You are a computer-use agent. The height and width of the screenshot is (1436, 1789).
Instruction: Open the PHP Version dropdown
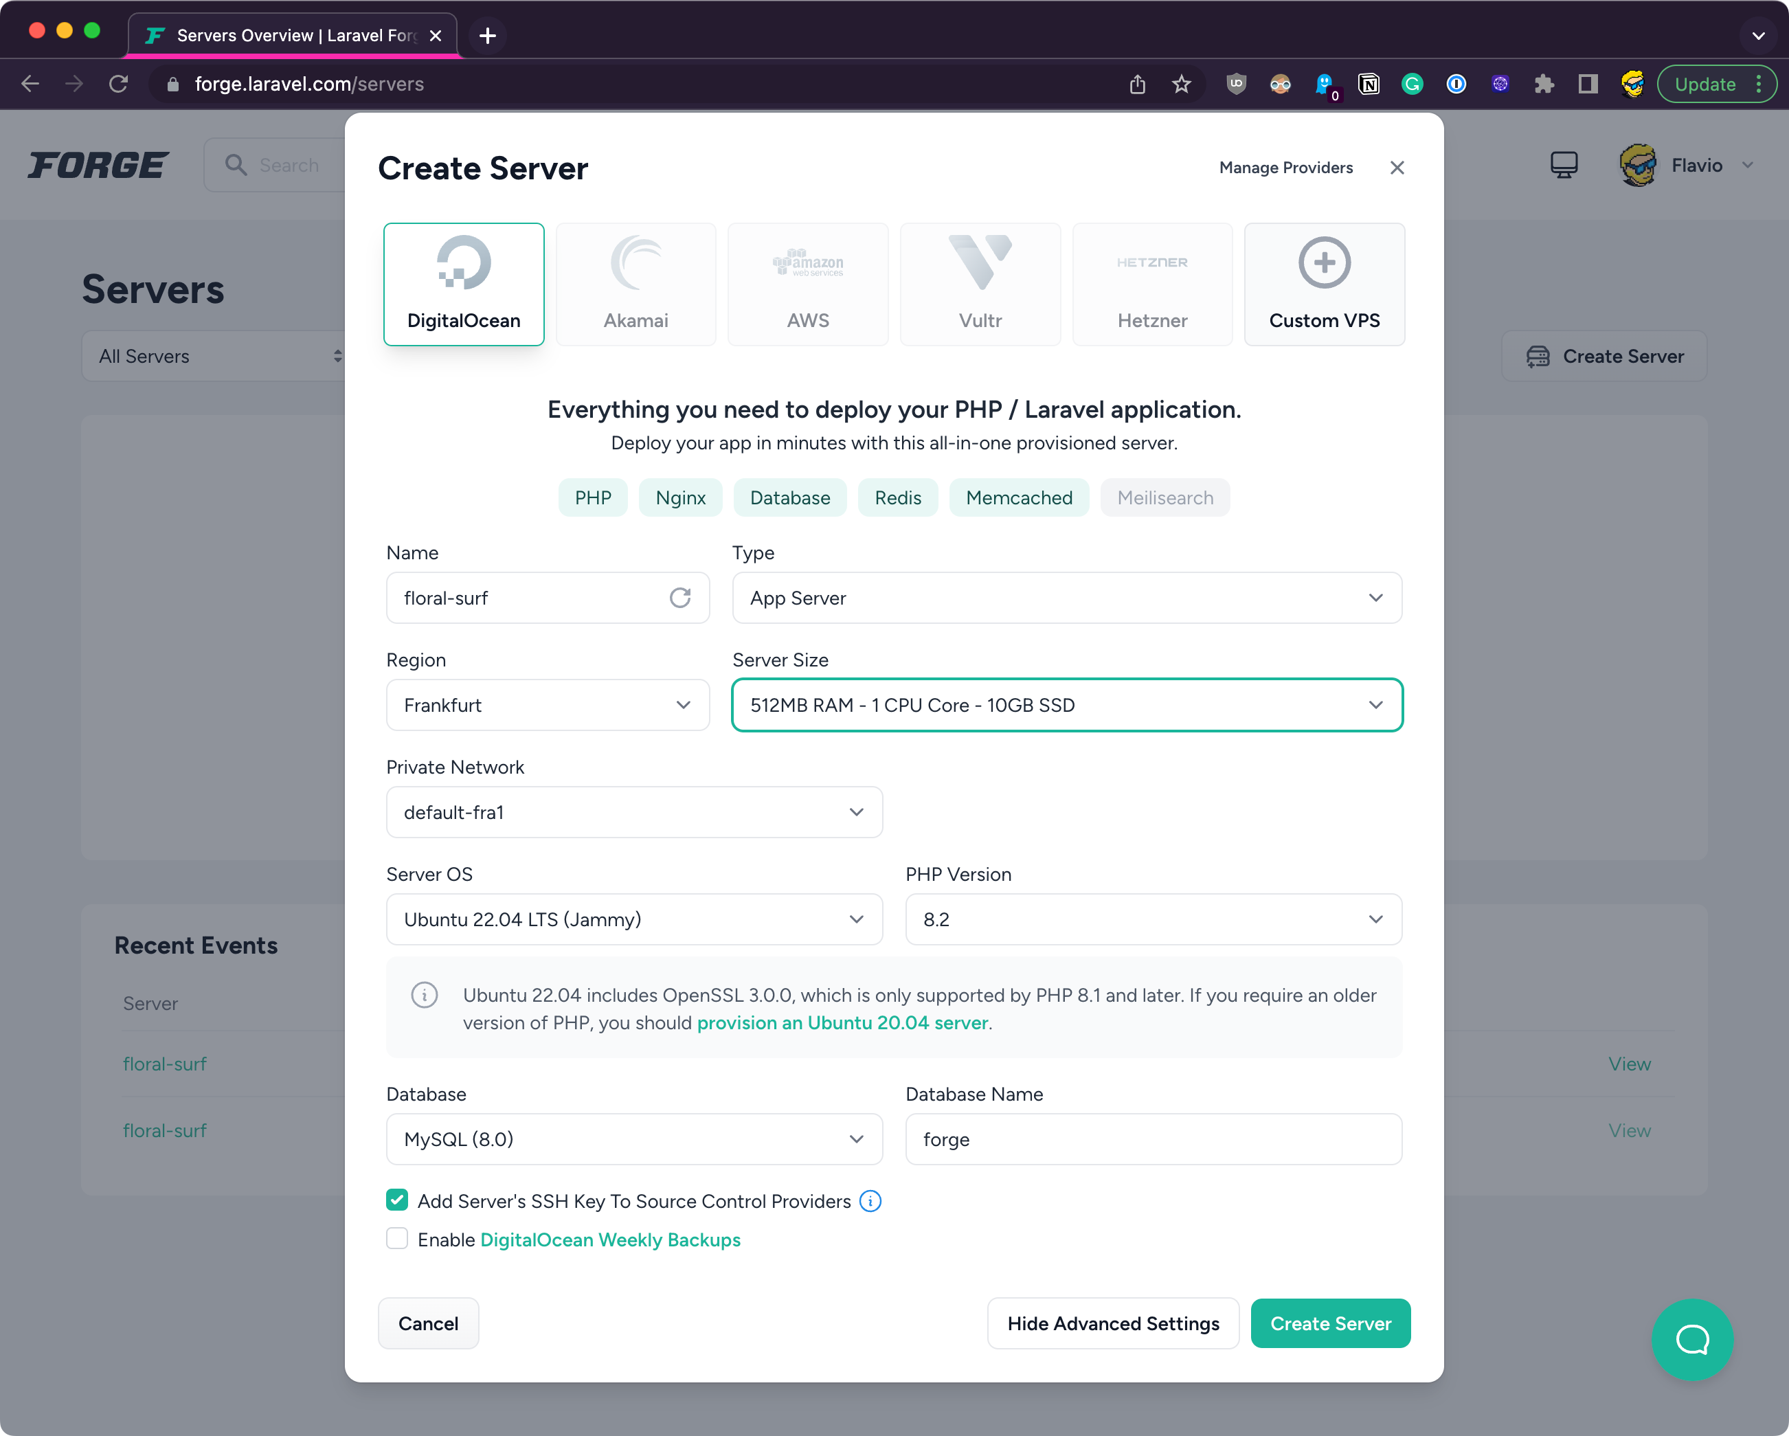click(1153, 919)
